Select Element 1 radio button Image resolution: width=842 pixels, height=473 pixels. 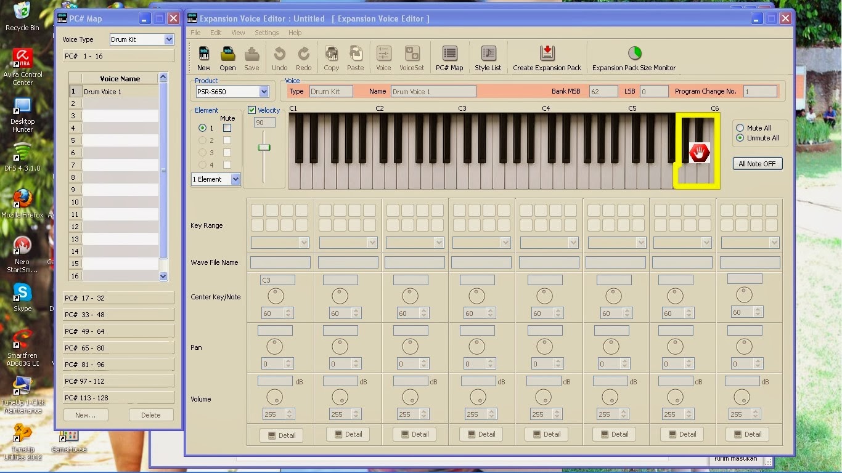[x=202, y=128]
